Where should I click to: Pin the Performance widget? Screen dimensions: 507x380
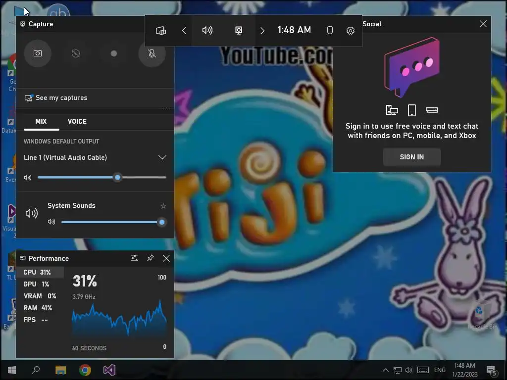[151, 258]
